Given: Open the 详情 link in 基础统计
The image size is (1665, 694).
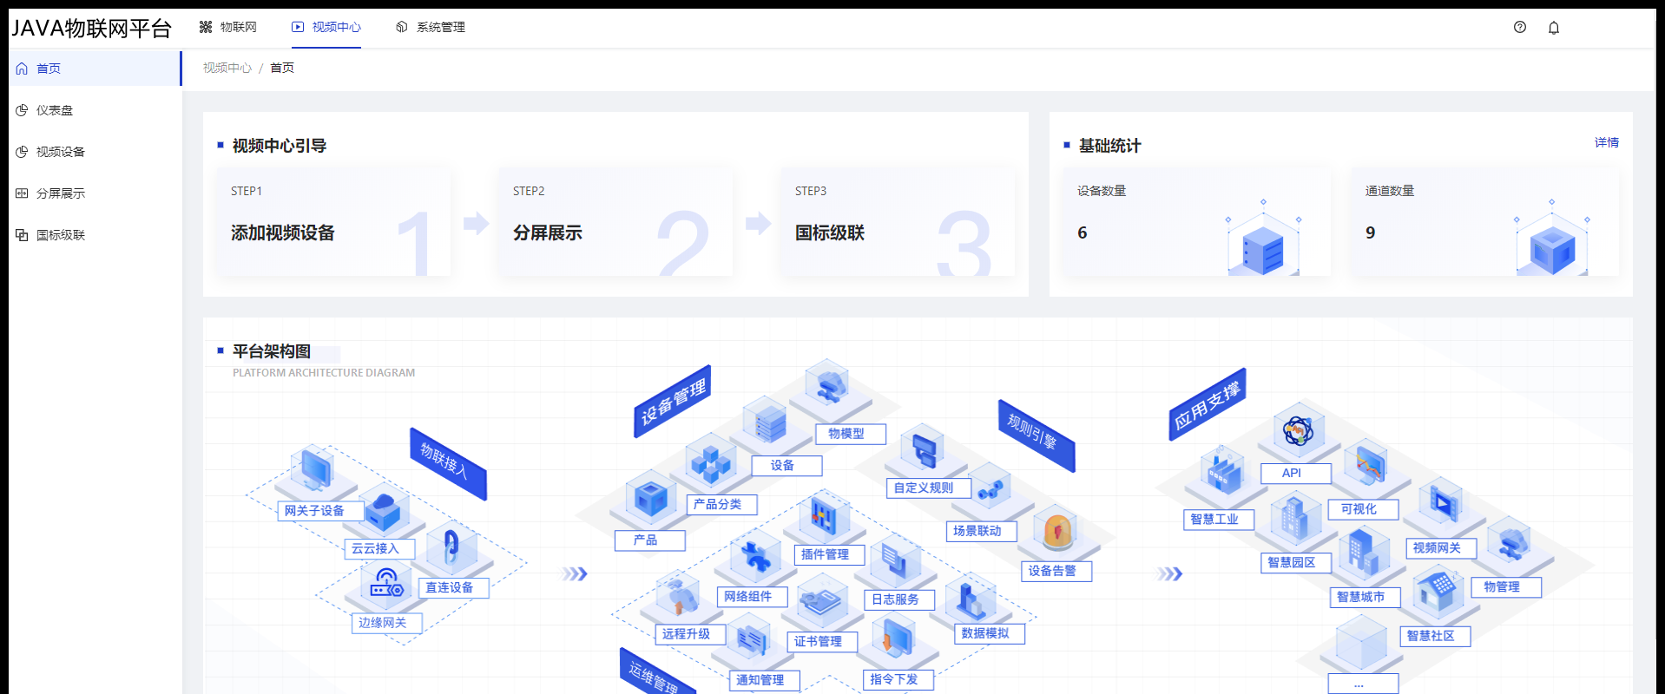Looking at the screenshot, I should [1606, 142].
